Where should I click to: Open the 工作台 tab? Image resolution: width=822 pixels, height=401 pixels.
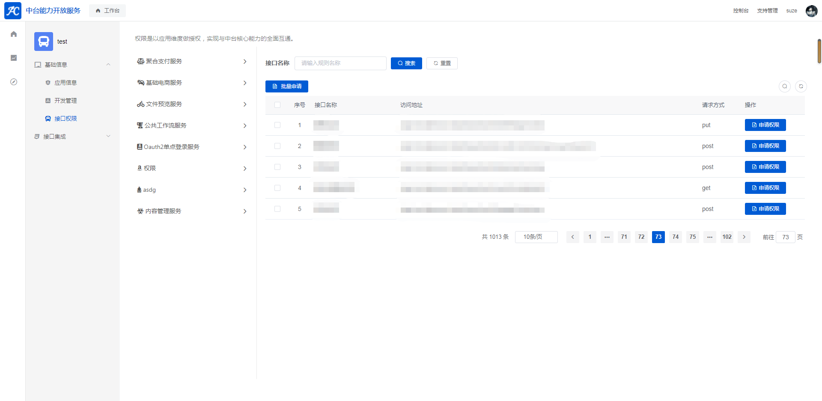107,11
